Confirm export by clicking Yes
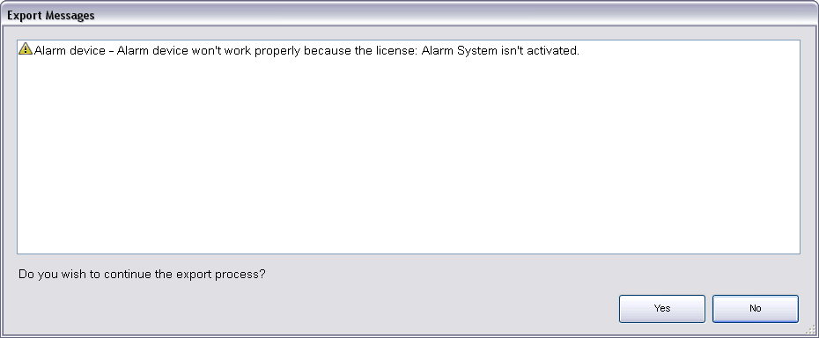819x338 pixels. click(661, 309)
